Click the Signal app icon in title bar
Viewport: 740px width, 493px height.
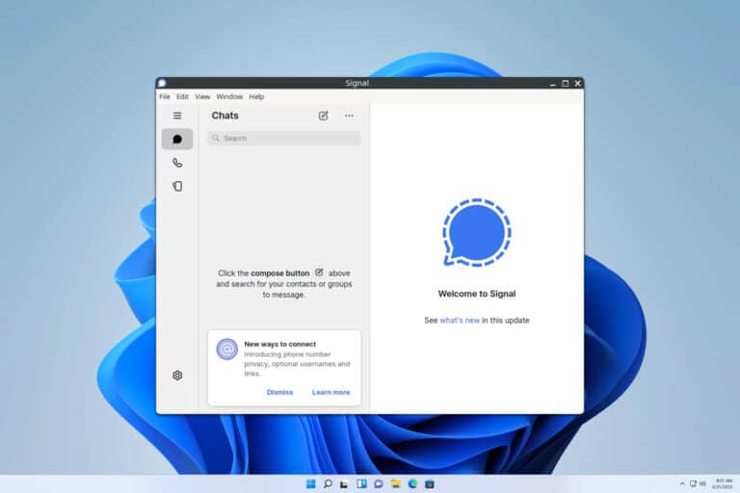coord(162,83)
